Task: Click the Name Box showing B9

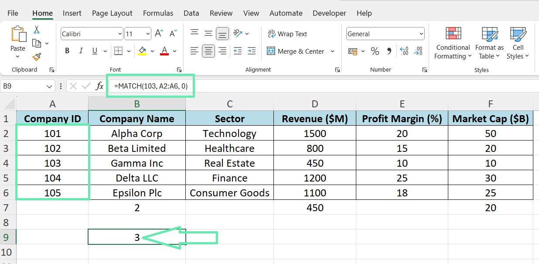Action: click(x=24, y=86)
